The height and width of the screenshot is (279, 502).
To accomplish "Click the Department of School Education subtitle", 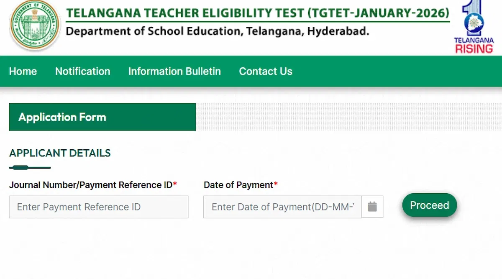I will point(218,31).
